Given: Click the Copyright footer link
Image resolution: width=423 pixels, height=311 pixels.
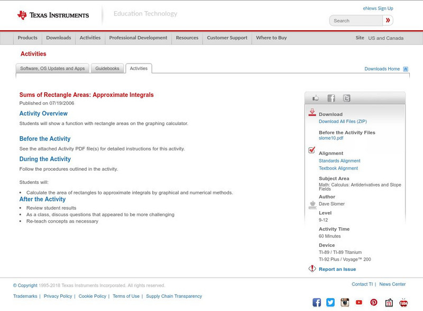Looking at the screenshot, I should tap(25, 286).
